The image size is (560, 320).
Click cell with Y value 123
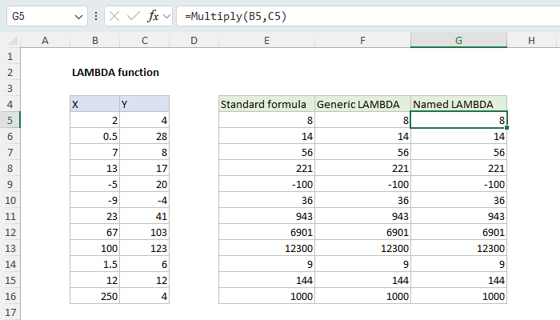(145, 248)
